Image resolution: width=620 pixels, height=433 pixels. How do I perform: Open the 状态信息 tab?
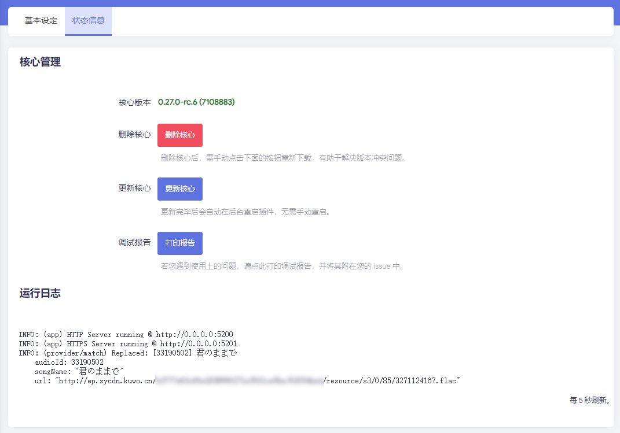pos(88,21)
